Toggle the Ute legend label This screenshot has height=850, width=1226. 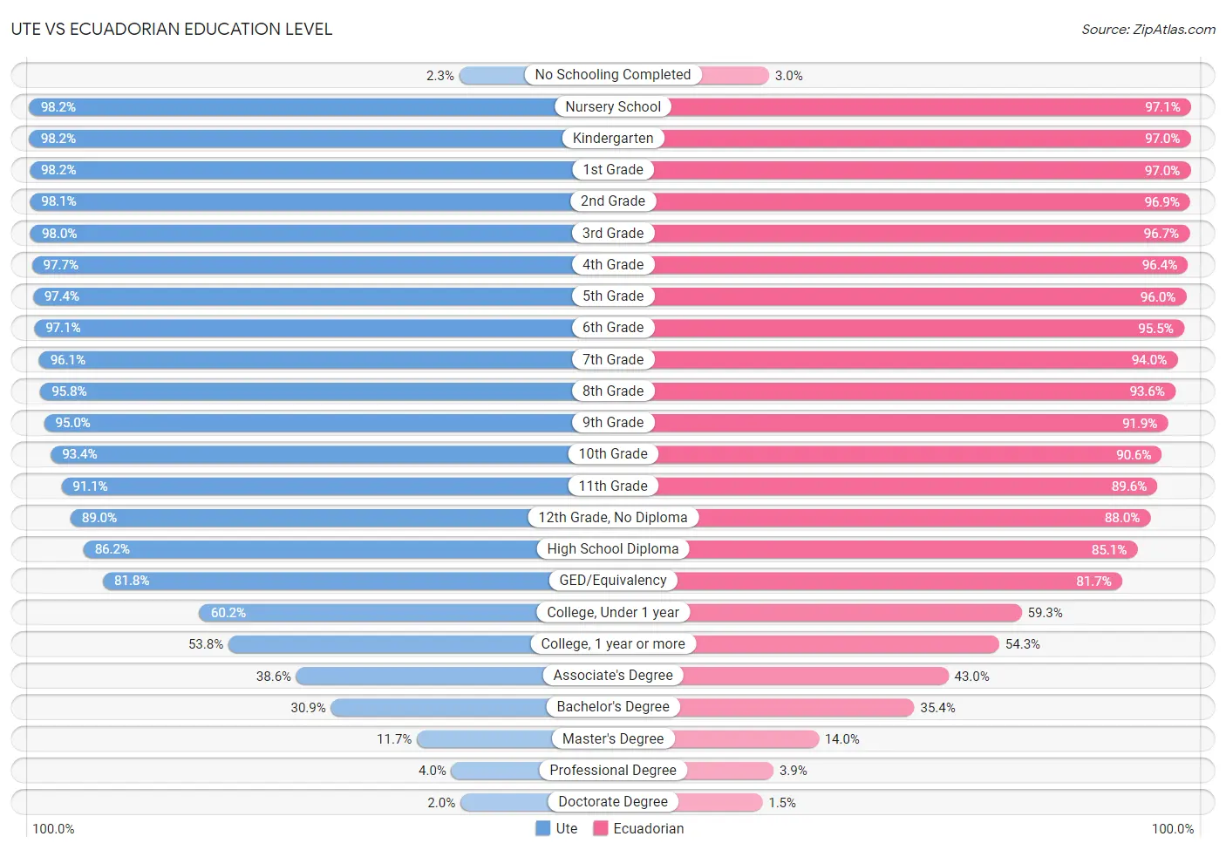(567, 828)
